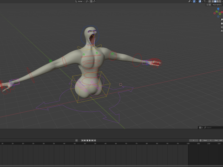The image size is (223, 167).
Task: Toggle snapping magnet in viewport header
Action: pyautogui.click(x=91, y=1)
